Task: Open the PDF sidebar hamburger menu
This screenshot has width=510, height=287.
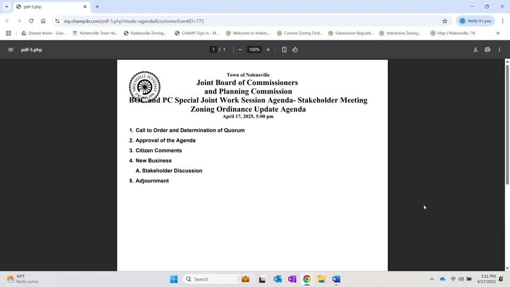Action: coord(11,50)
